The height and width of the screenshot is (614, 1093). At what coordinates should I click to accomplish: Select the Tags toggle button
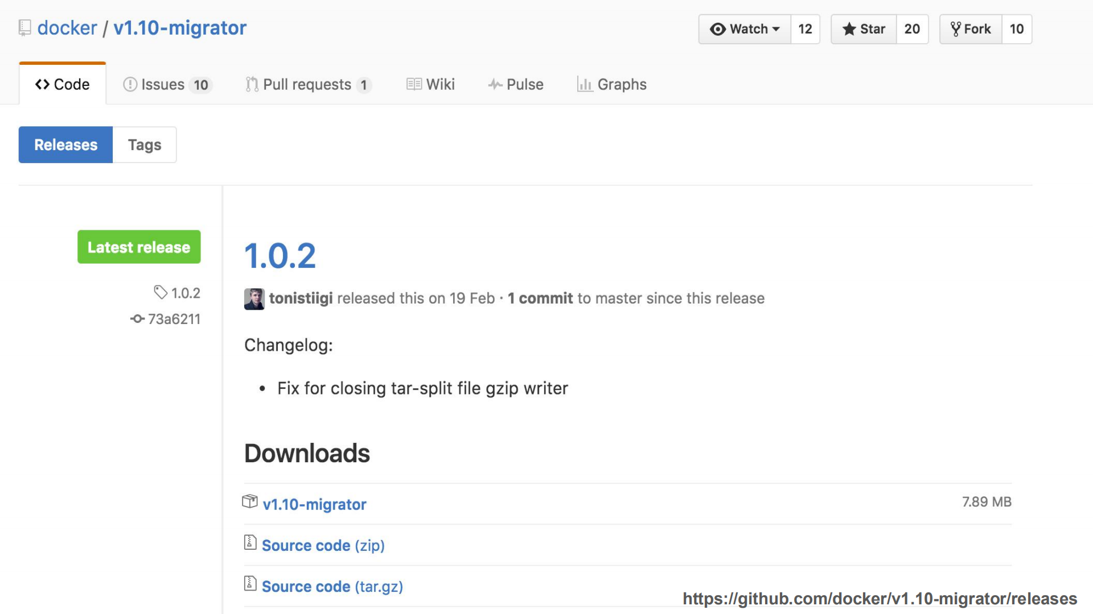click(x=145, y=145)
